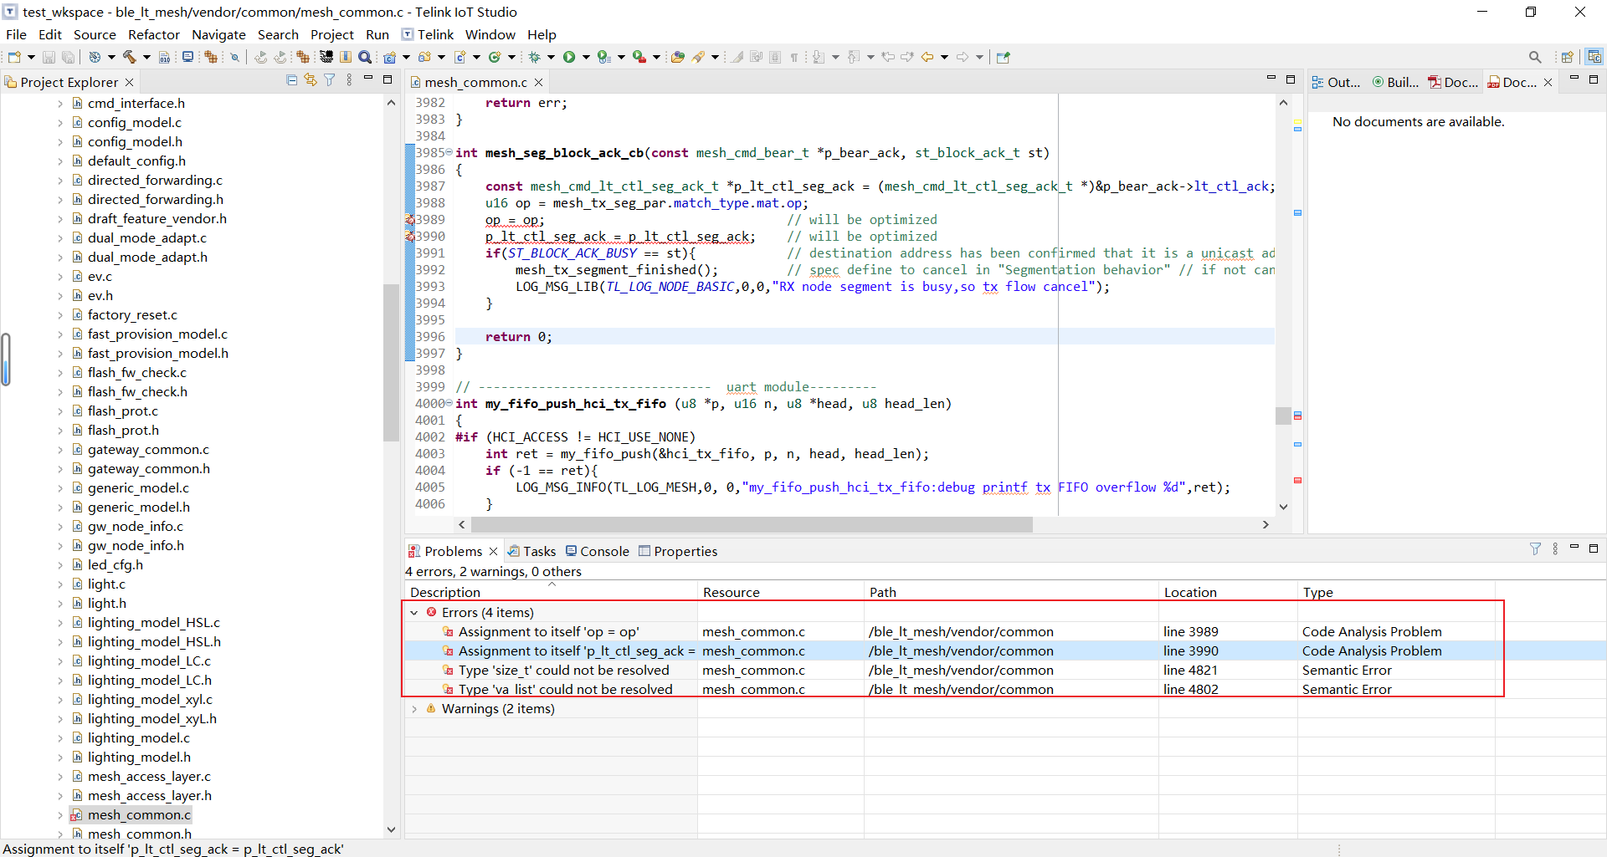Click the yellow Back navigation arrow

click(927, 57)
